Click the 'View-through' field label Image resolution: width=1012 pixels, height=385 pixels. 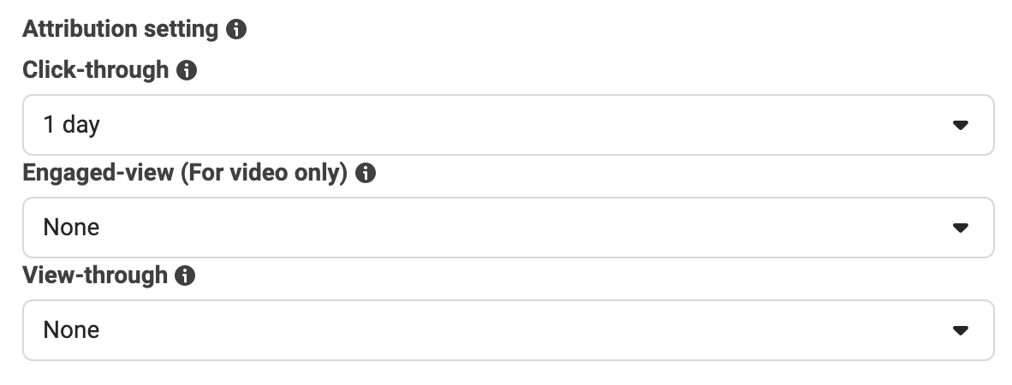(95, 275)
